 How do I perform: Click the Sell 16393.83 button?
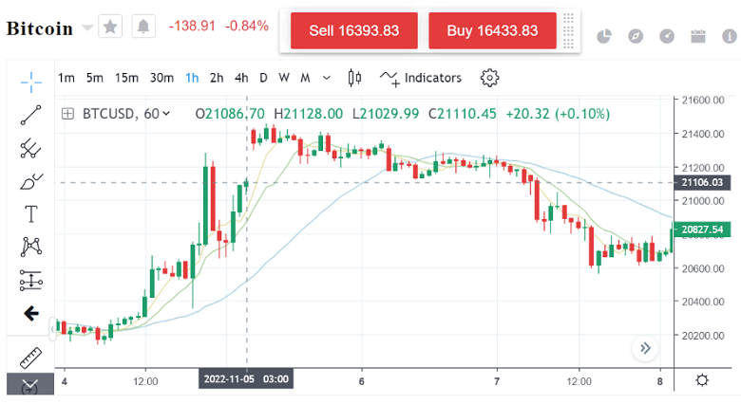(353, 30)
